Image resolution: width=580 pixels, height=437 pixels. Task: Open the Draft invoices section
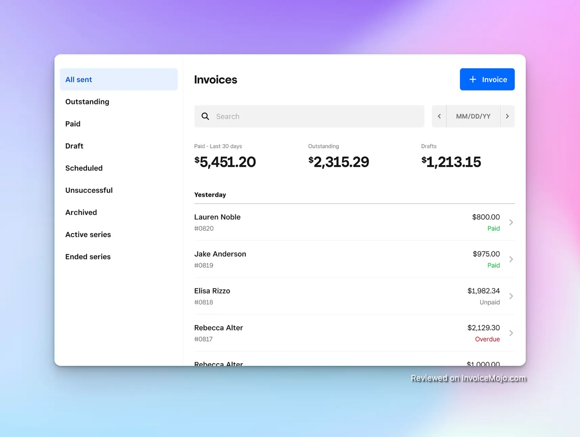[74, 146]
